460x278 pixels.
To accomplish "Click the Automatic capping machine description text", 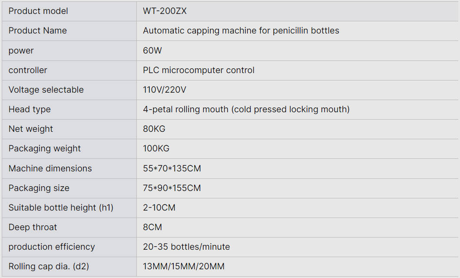I will (241, 31).
